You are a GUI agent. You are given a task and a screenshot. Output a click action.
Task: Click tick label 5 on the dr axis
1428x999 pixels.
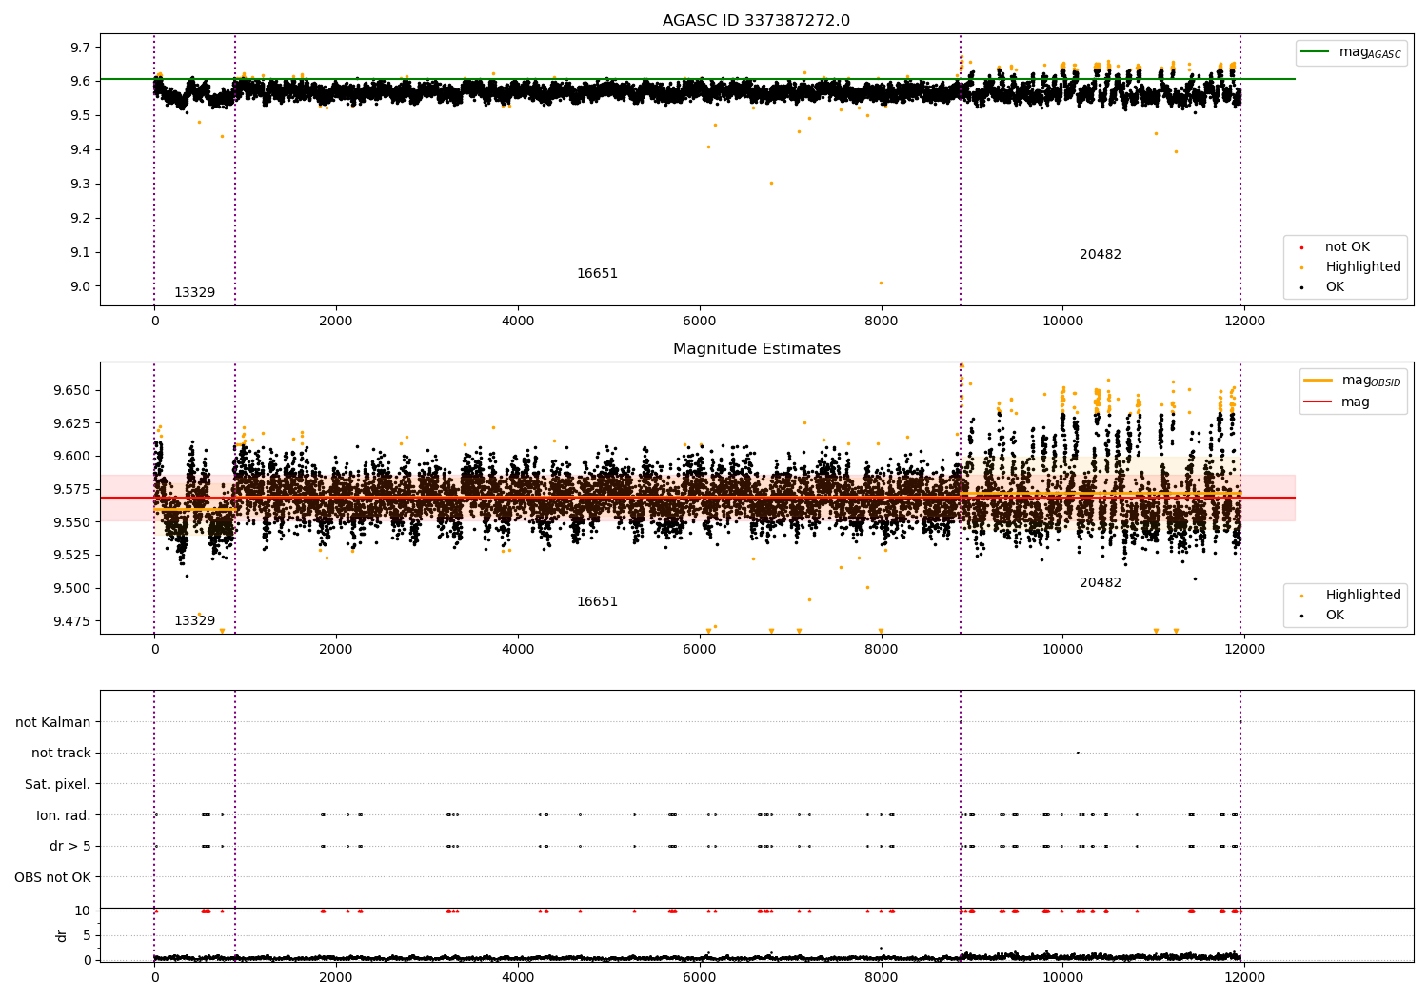(x=87, y=936)
